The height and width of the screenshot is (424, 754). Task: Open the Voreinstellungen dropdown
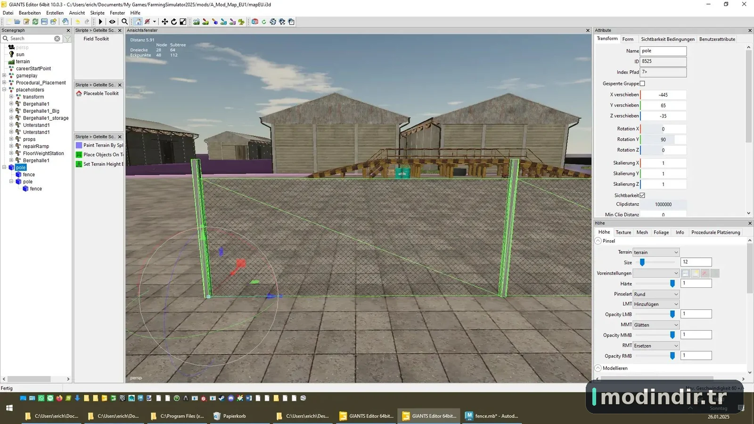pyautogui.click(x=656, y=273)
